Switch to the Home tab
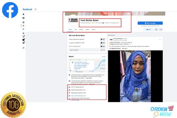 coord(70,29)
